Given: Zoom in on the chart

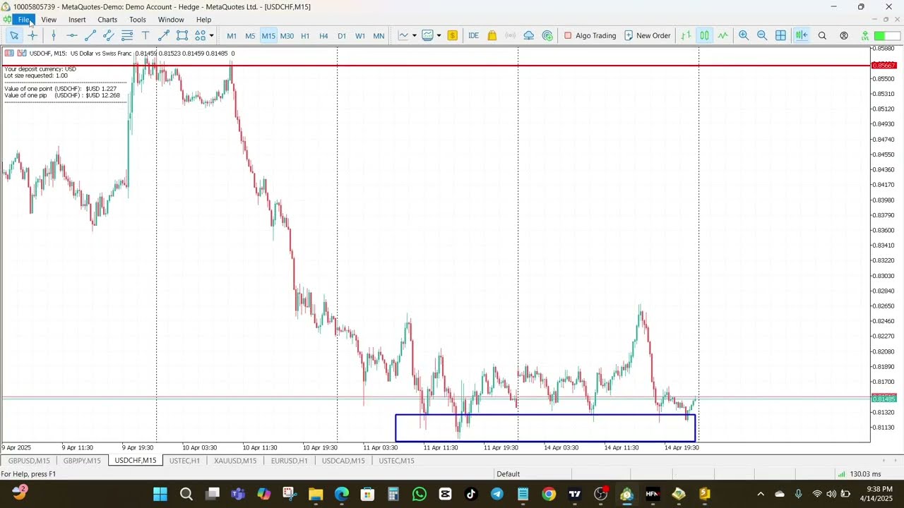Looking at the screenshot, I should tap(744, 35).
